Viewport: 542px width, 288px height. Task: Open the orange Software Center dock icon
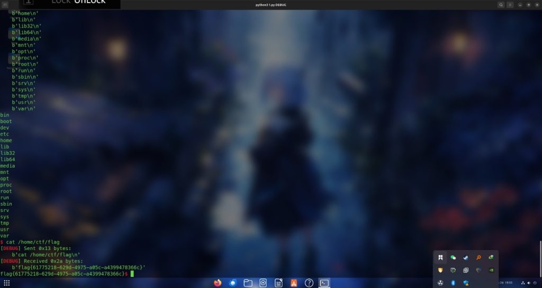(294, 283)
